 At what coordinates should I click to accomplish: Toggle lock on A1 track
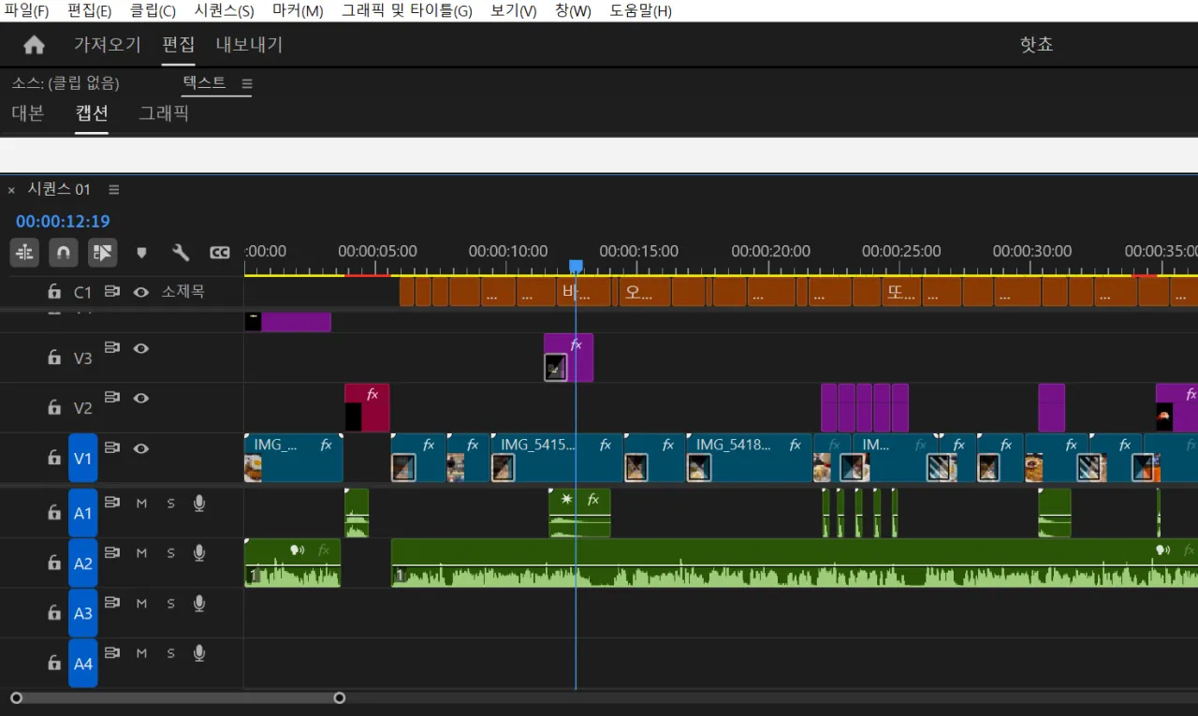tap(55, 512)
